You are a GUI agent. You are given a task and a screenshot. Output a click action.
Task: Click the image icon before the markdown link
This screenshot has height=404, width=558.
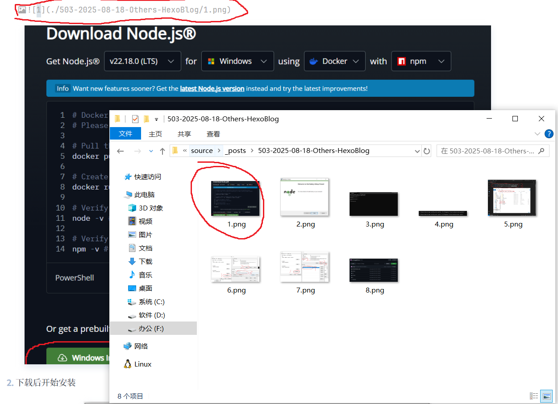pos(22,9)
